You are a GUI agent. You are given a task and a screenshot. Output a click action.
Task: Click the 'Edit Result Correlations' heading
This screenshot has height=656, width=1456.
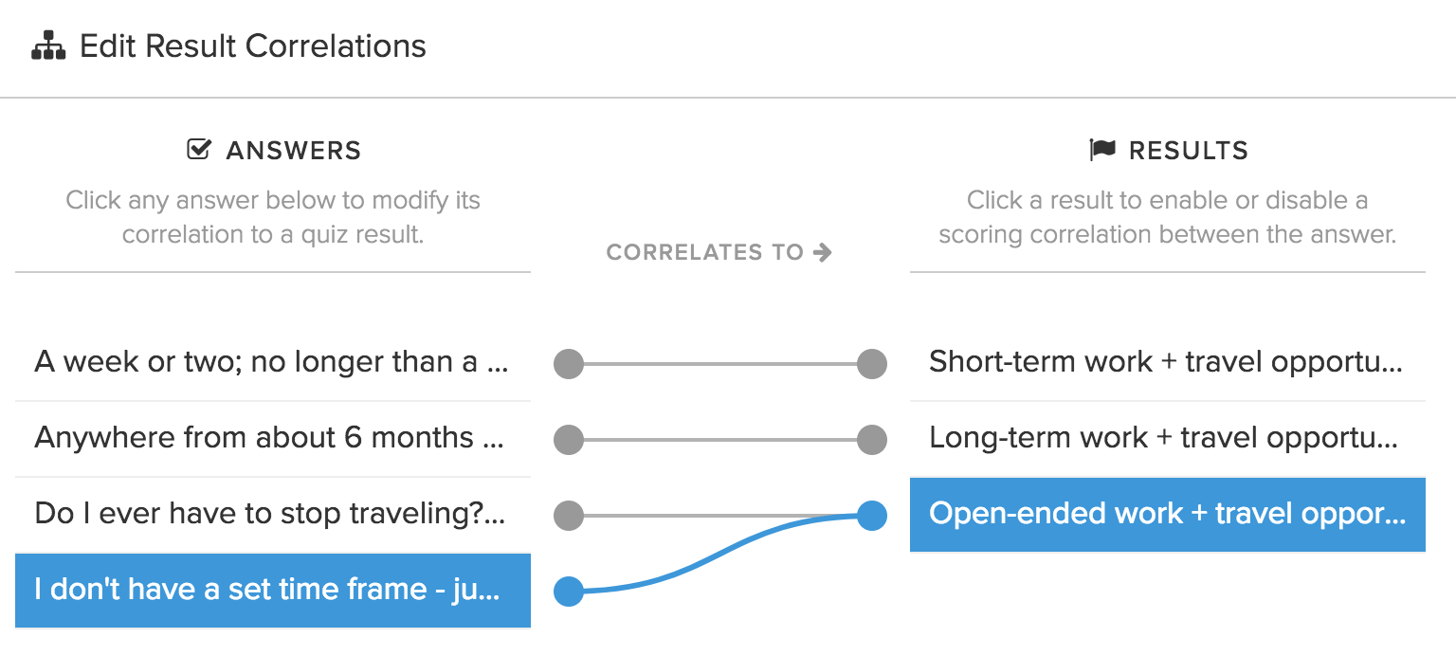(x=253, y=46)
